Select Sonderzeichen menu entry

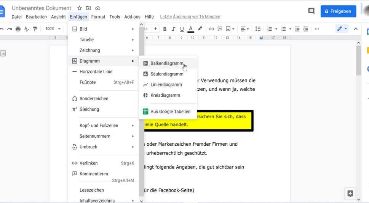point(103,98)
